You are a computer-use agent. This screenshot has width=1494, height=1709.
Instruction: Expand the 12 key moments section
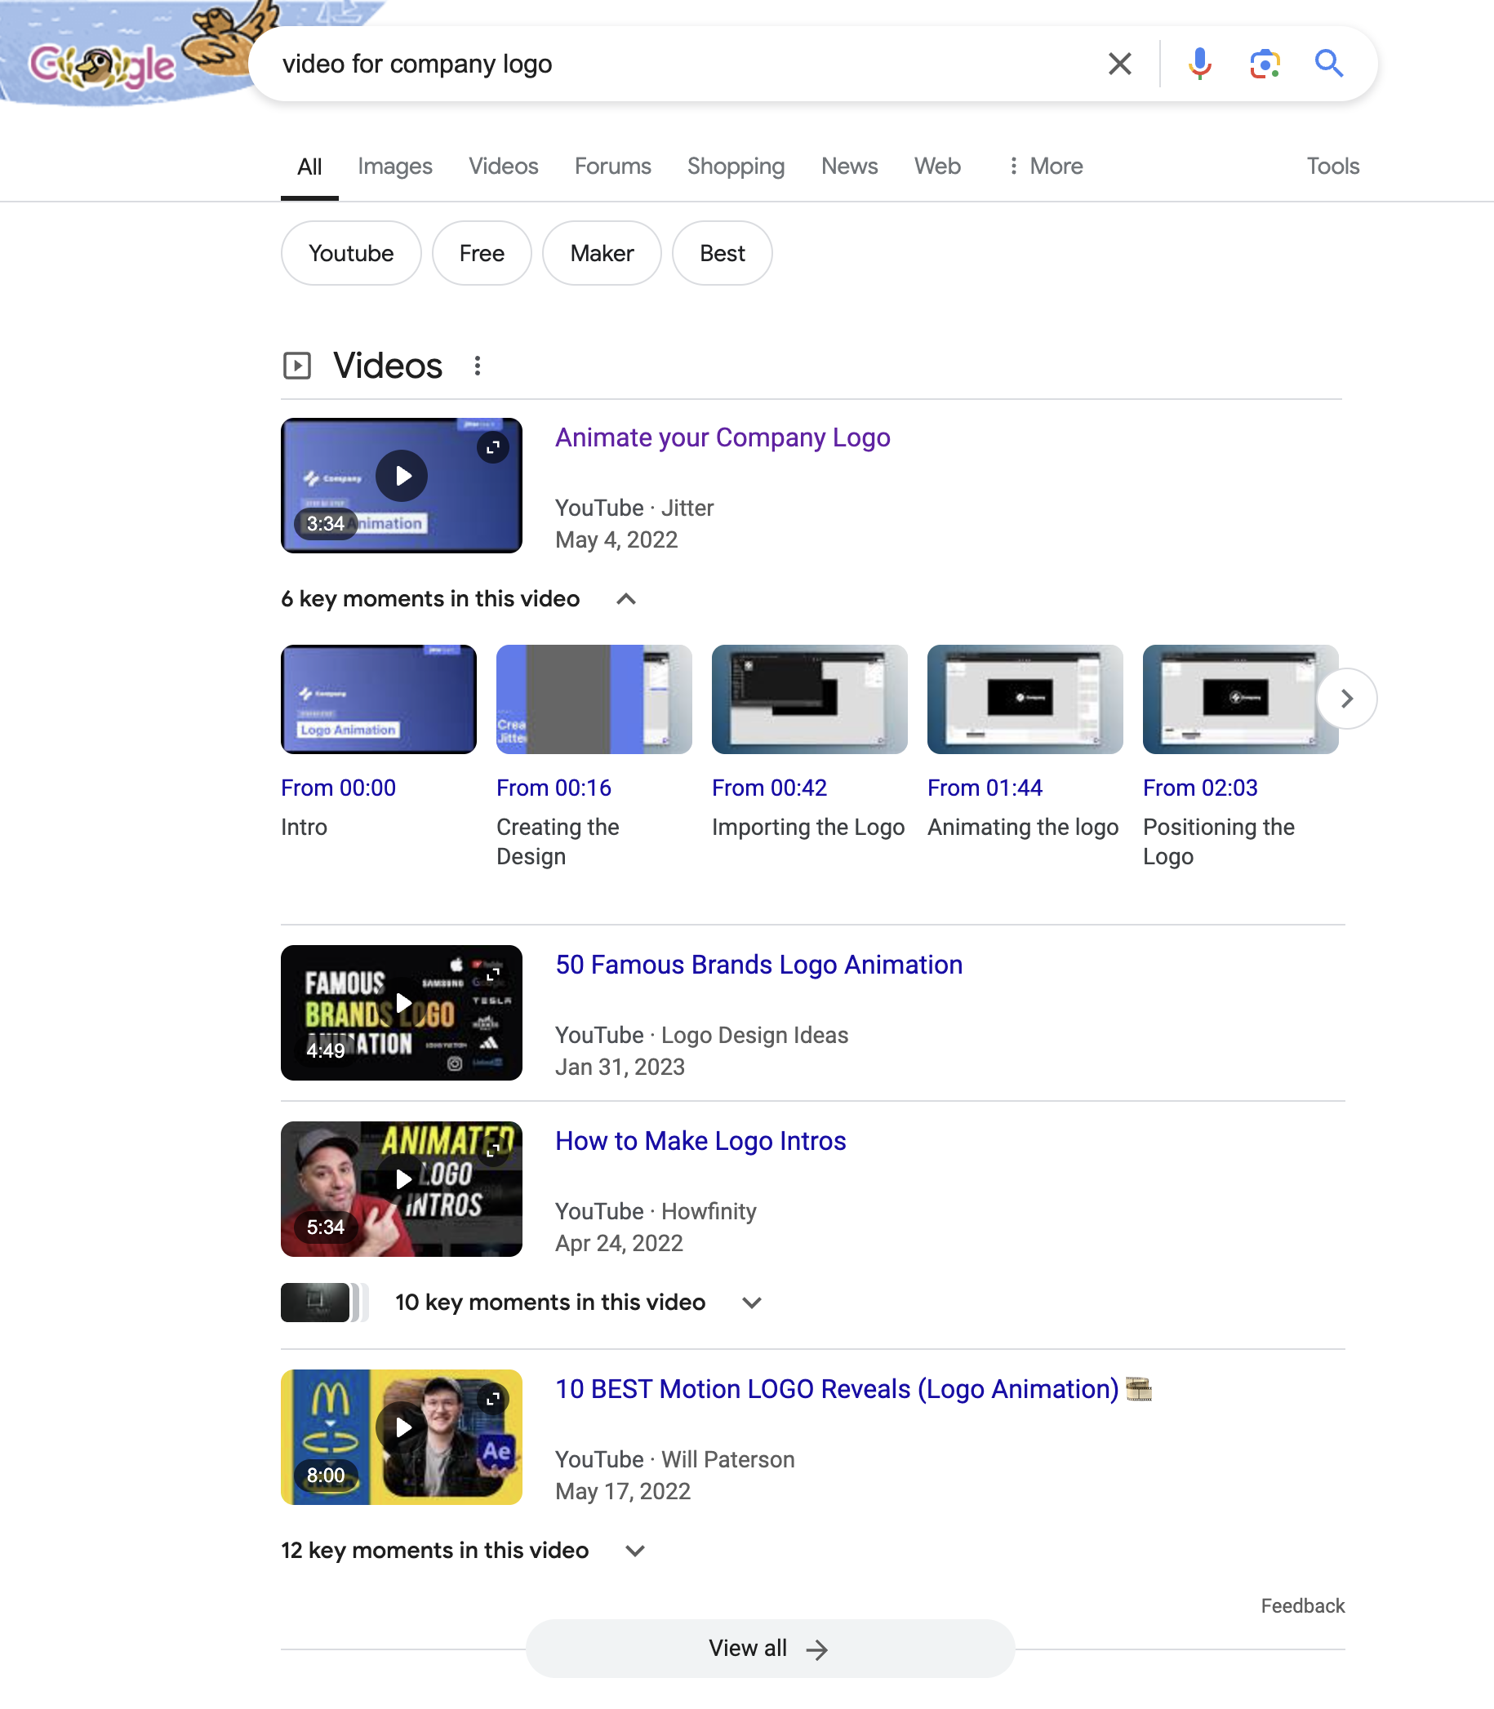pyautogui.click(x=634, y=1551)
